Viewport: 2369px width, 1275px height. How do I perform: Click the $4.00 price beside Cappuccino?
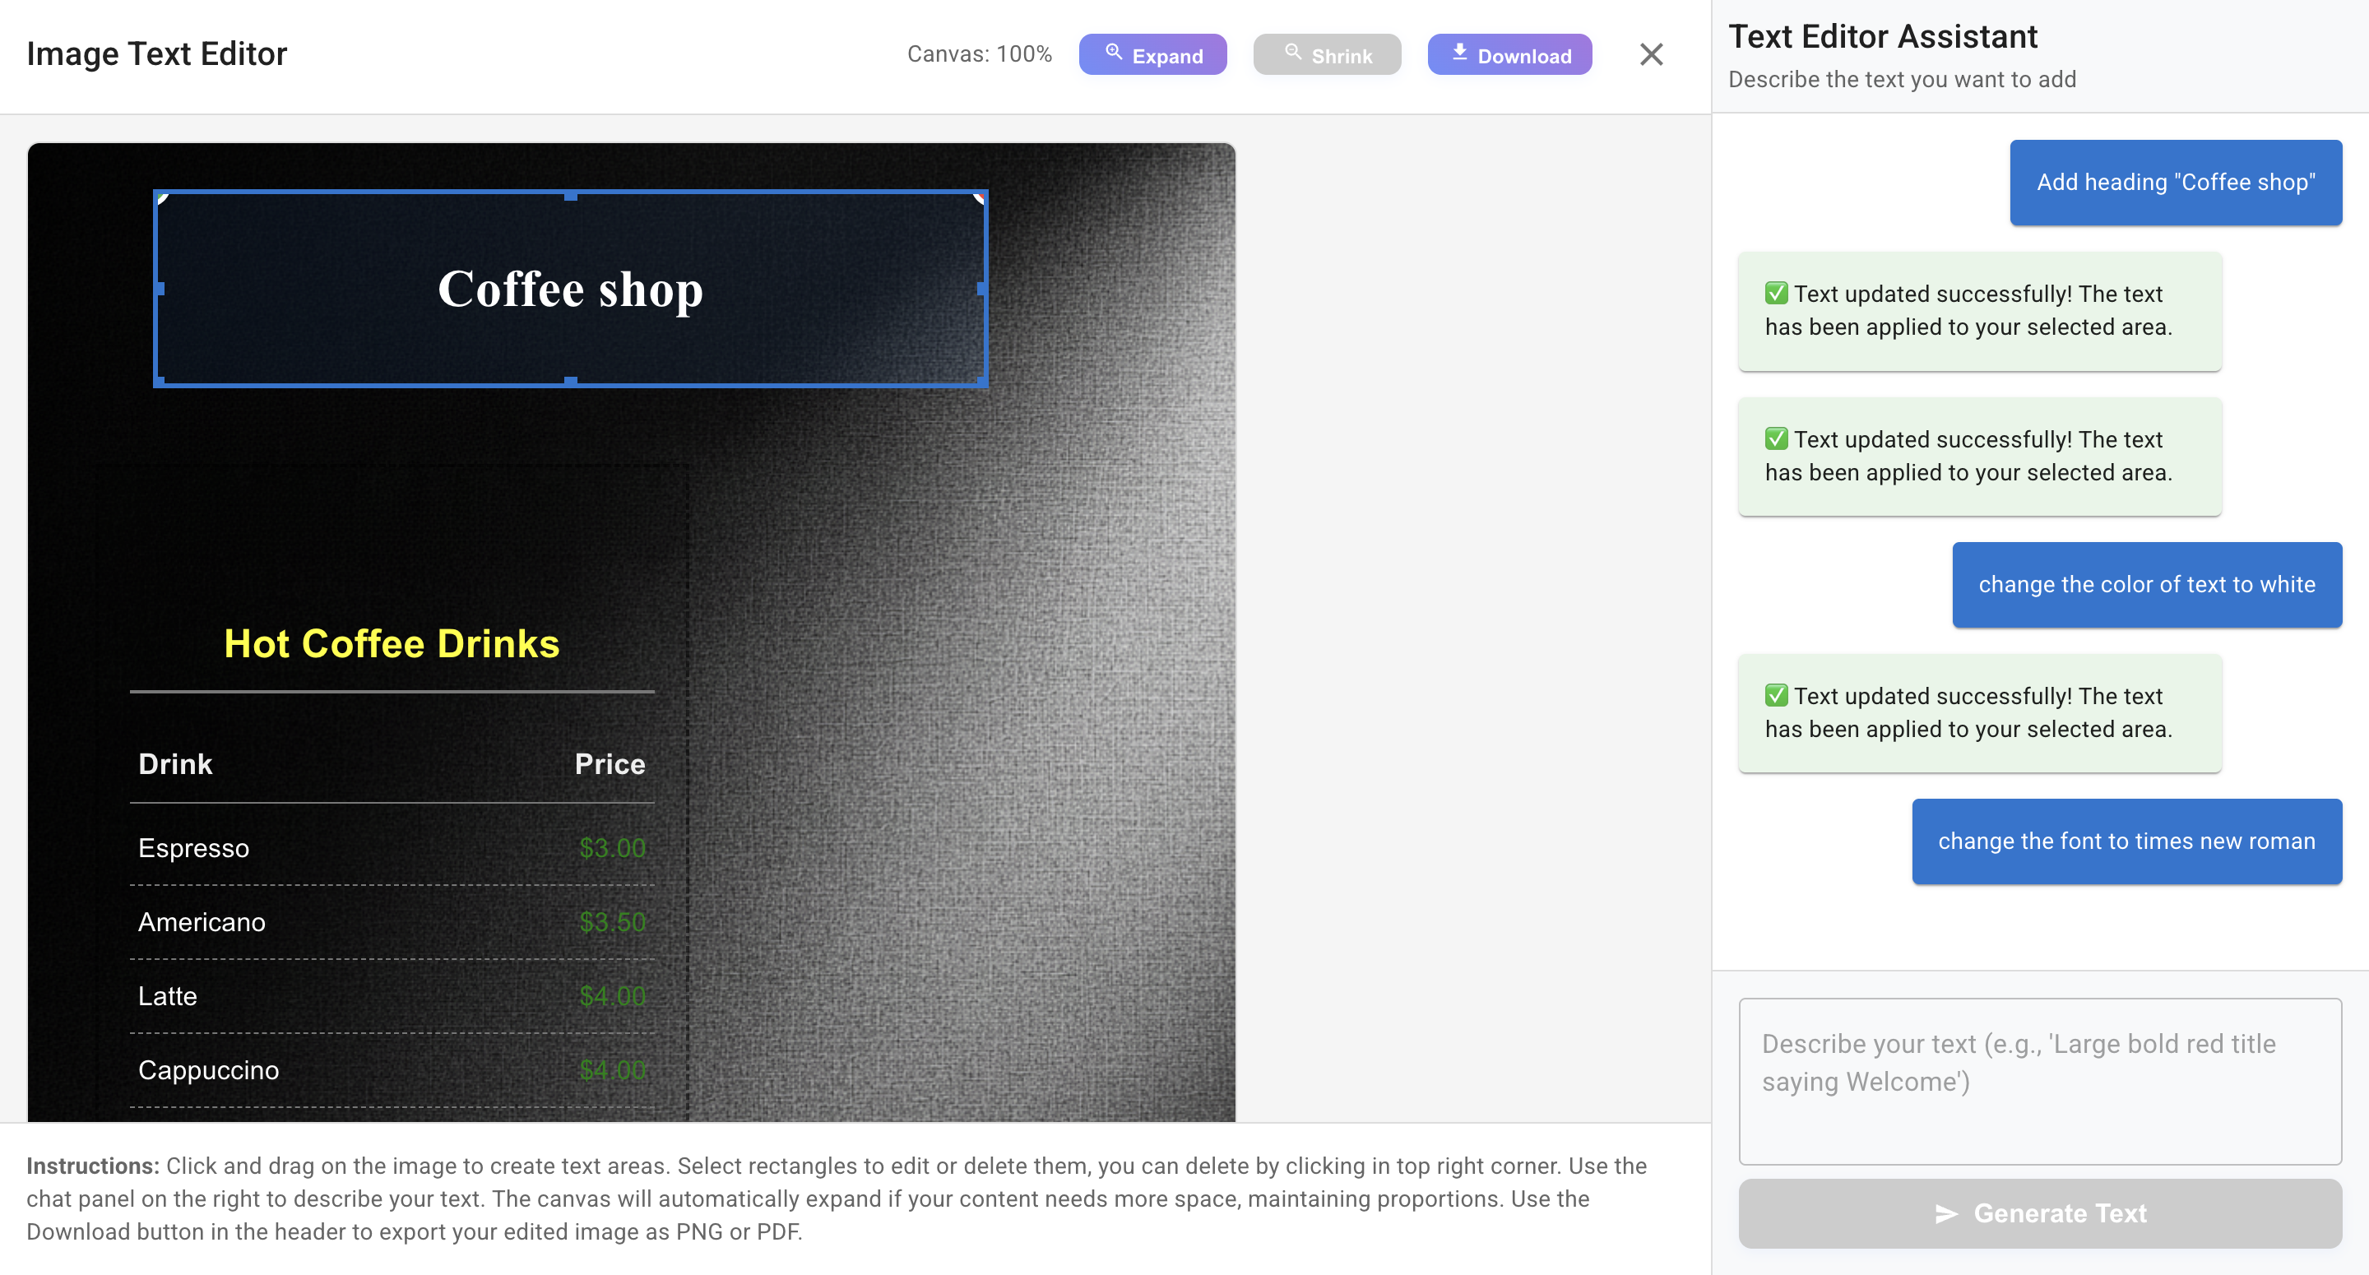[613, 1071]
